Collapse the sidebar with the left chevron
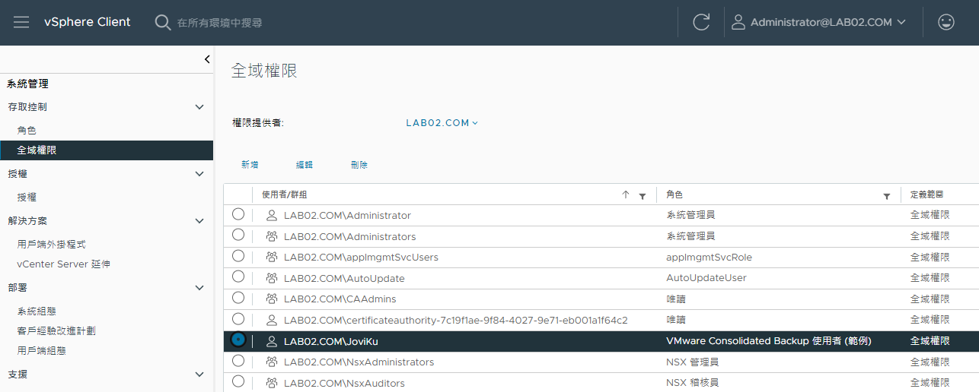Viewport: 979px width, 392px height. click(x=206, y=59)
